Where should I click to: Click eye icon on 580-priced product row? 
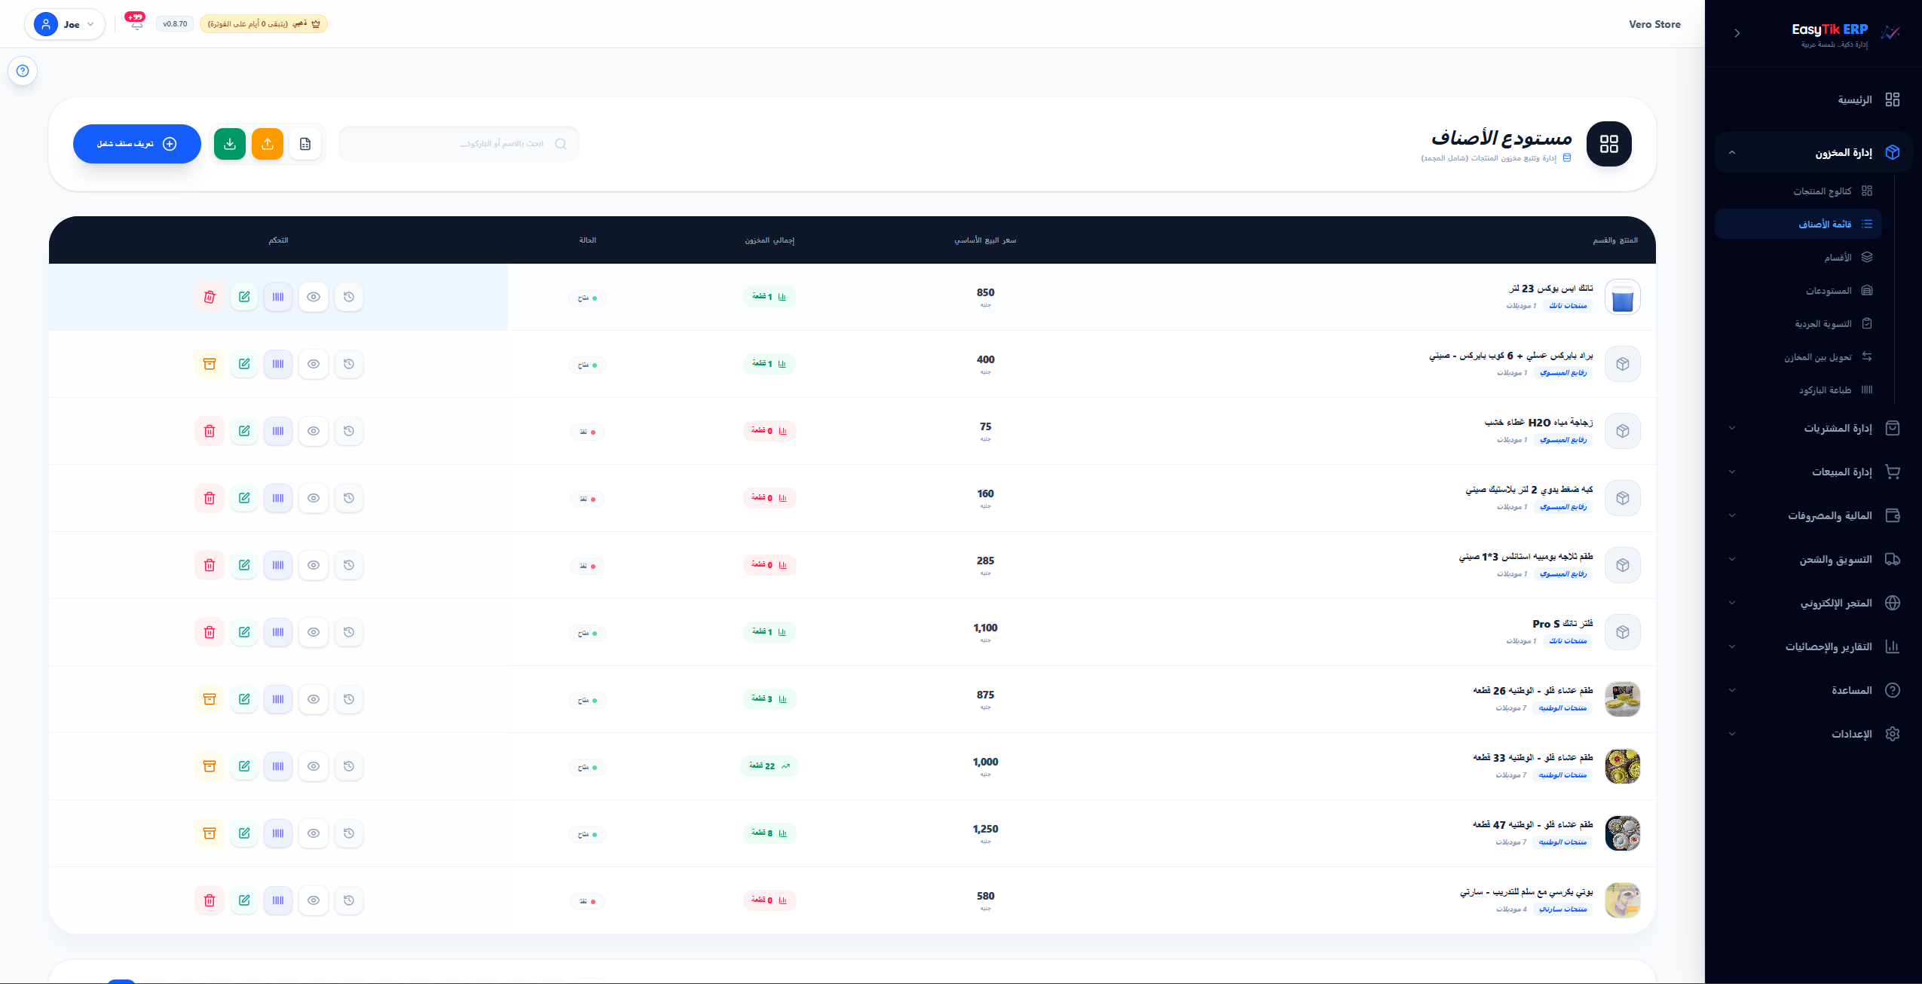tap(314, 900)
